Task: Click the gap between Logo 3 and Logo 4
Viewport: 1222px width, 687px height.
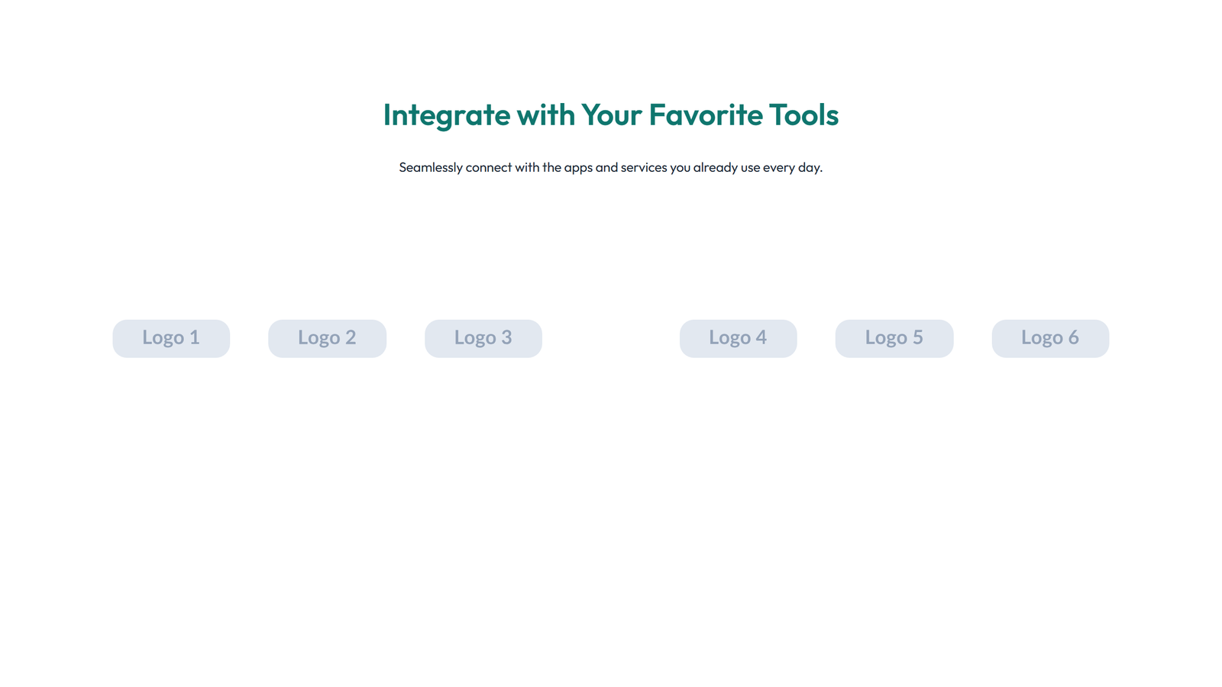Action: tap(611, 338)
